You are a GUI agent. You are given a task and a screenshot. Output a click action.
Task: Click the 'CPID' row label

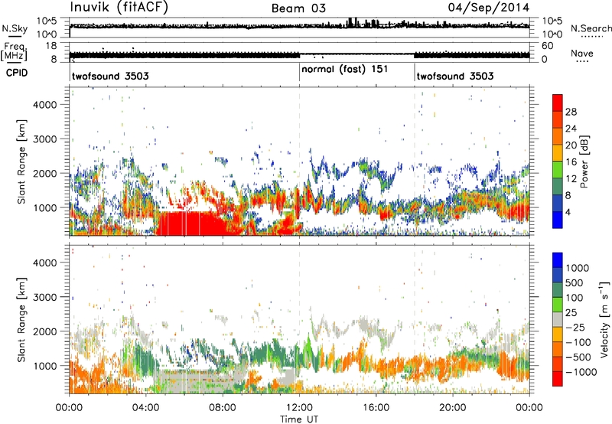pos(17,73)
